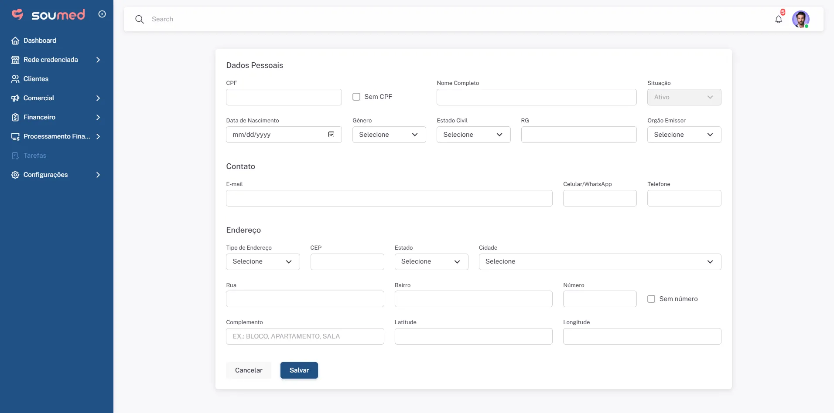
Task: Check the Sem CPF checkbox
Action: [x=356, y=97]
